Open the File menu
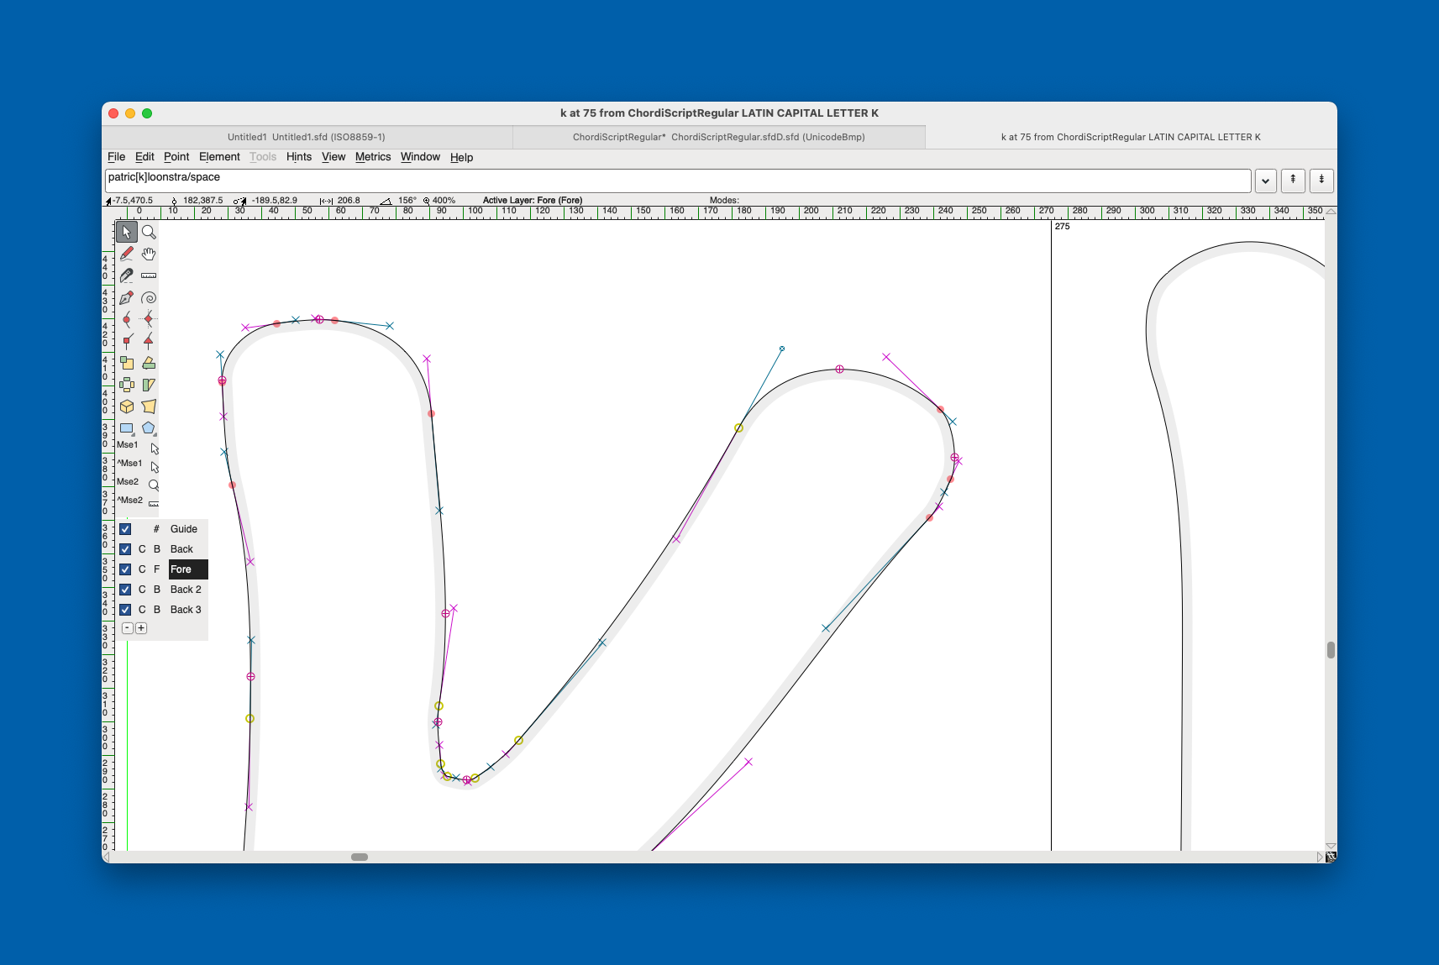 [116, 157]
